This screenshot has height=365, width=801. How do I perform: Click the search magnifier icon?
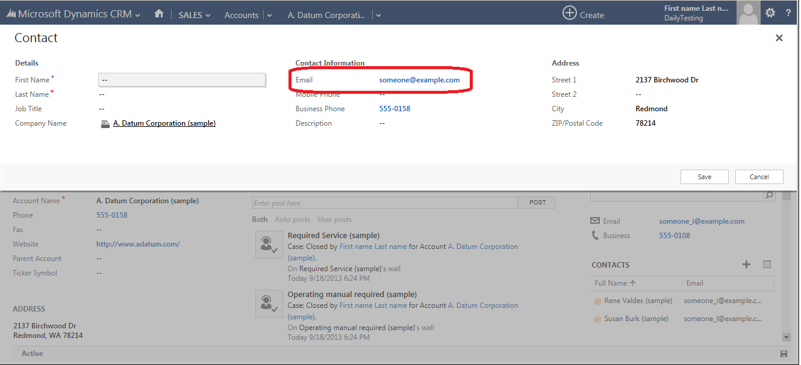(x=769, y=195)
